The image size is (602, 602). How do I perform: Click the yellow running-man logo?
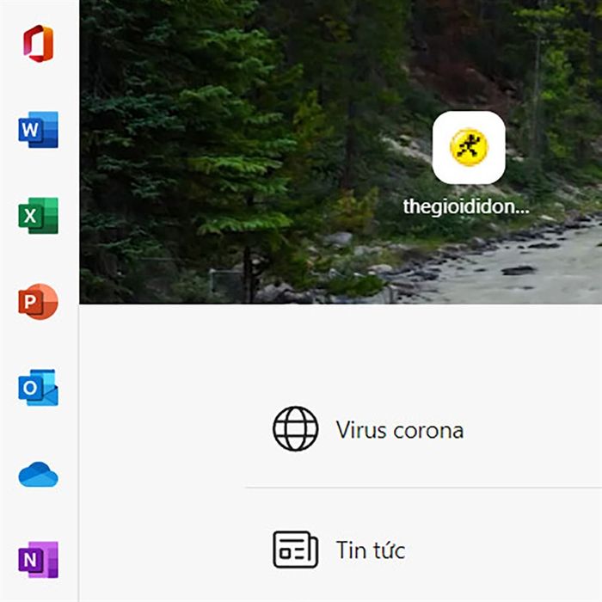(469, 147)
